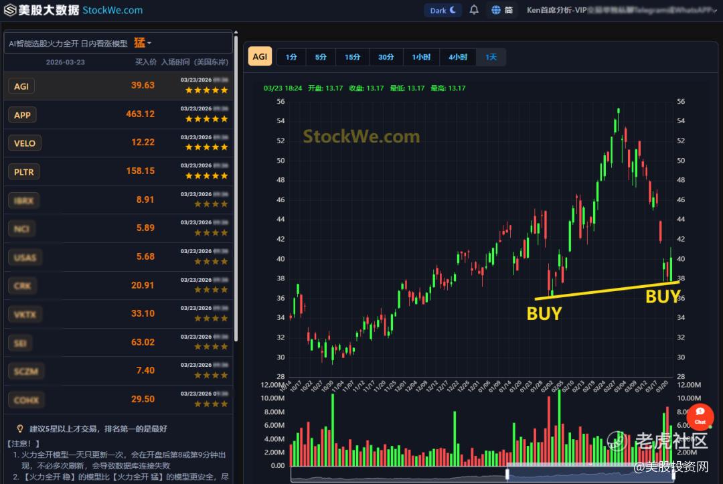Expand the 猛 model dropdown
The width and height of the screenshot is (723, 484).
coord(143,43)
